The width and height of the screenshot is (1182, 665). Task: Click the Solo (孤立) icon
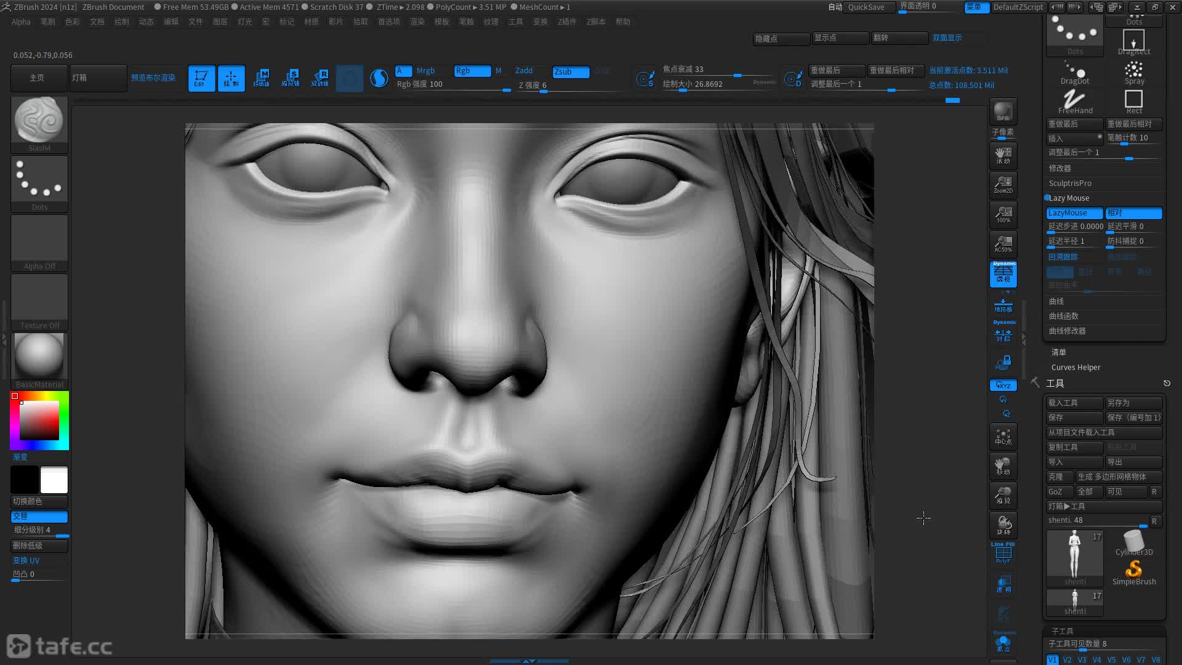pyautogui.click(x=1003, y=642)
